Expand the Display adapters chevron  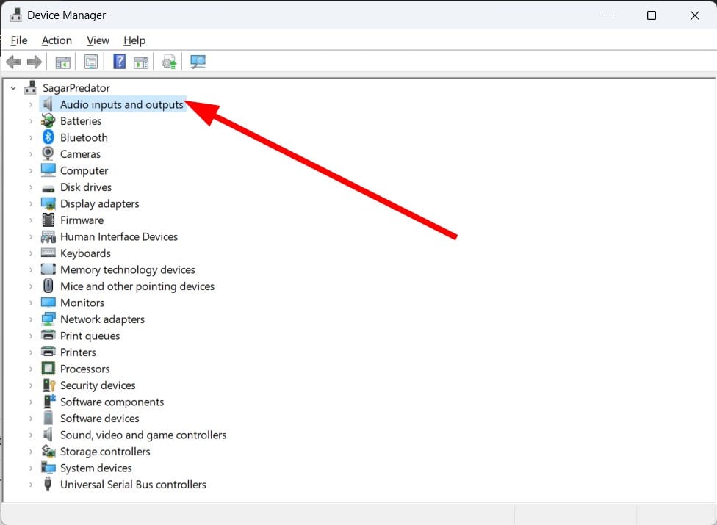(x=31, y=204)
